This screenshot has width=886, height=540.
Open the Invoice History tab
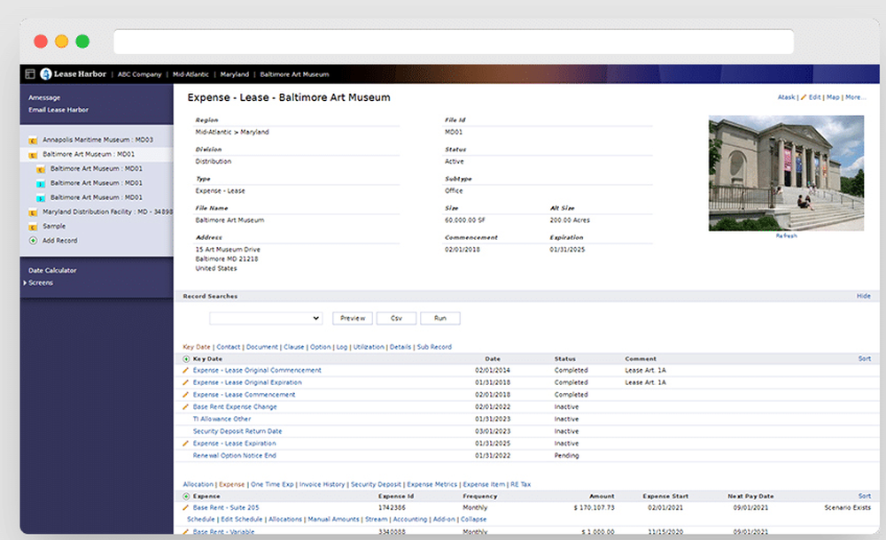coord(323,484)
